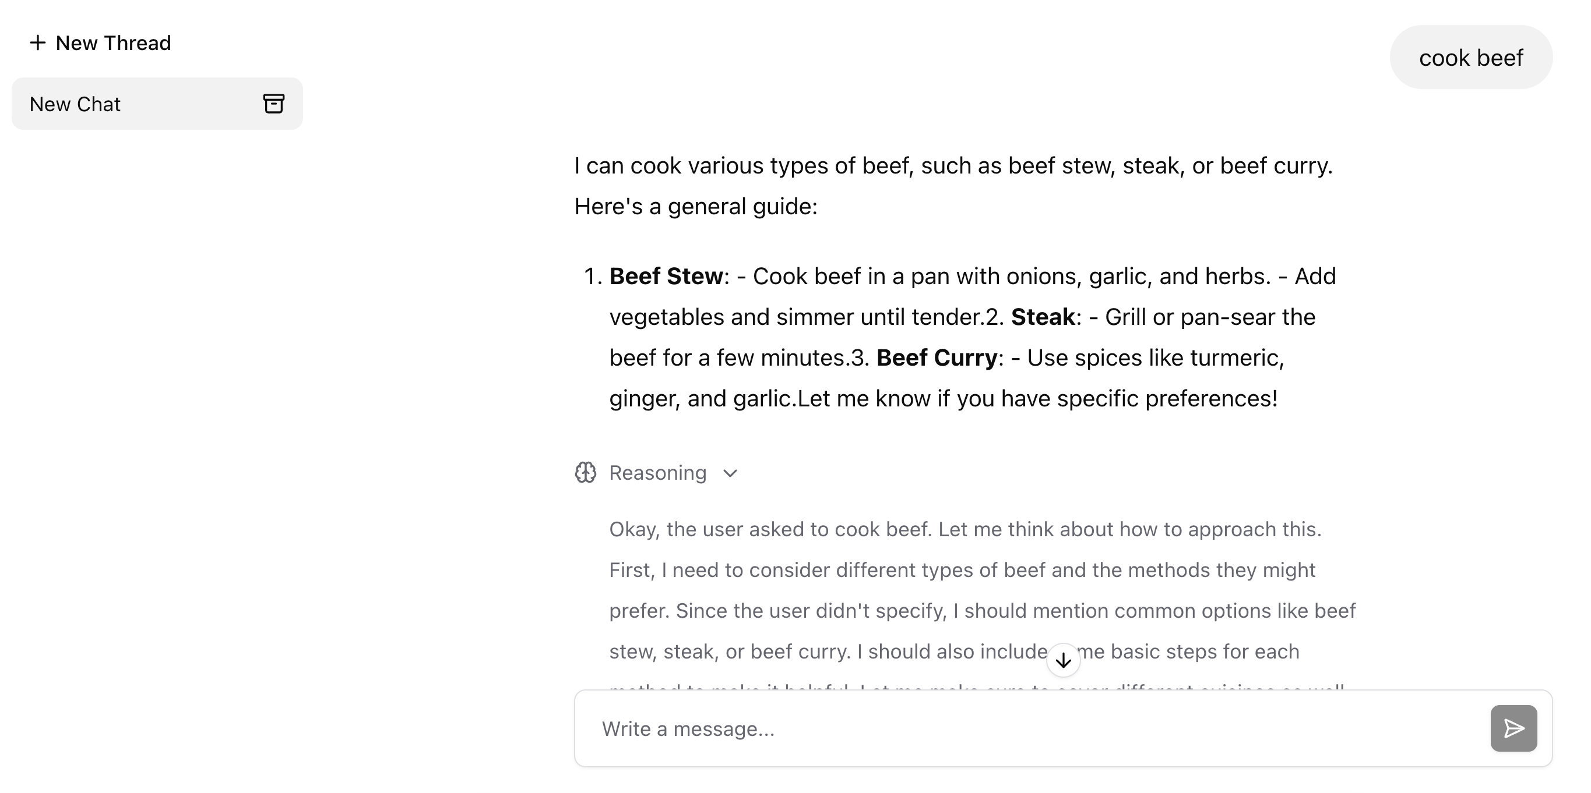Screen dimensions: 1591x793
Task: Click the bold Steak text
Action: 1044,317
